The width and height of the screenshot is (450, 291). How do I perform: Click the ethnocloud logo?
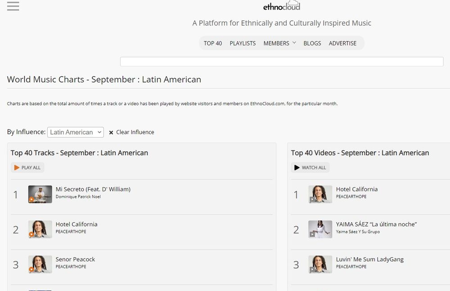tap(282, 6)
